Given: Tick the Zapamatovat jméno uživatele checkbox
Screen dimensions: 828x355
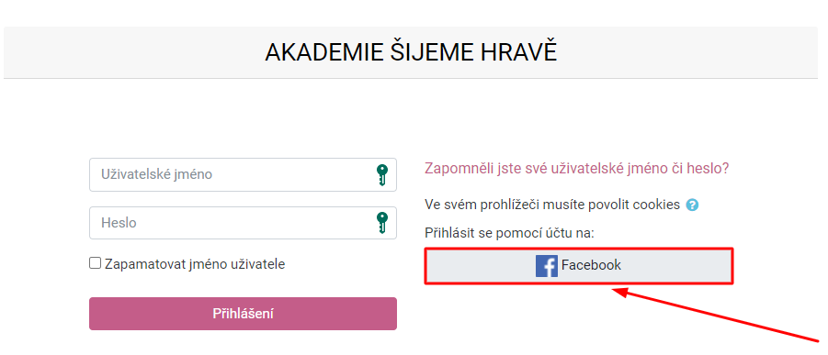Looking at the screenshot, I should coord(95,263).
